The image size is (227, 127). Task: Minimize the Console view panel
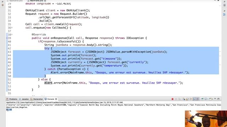[215, 99]
